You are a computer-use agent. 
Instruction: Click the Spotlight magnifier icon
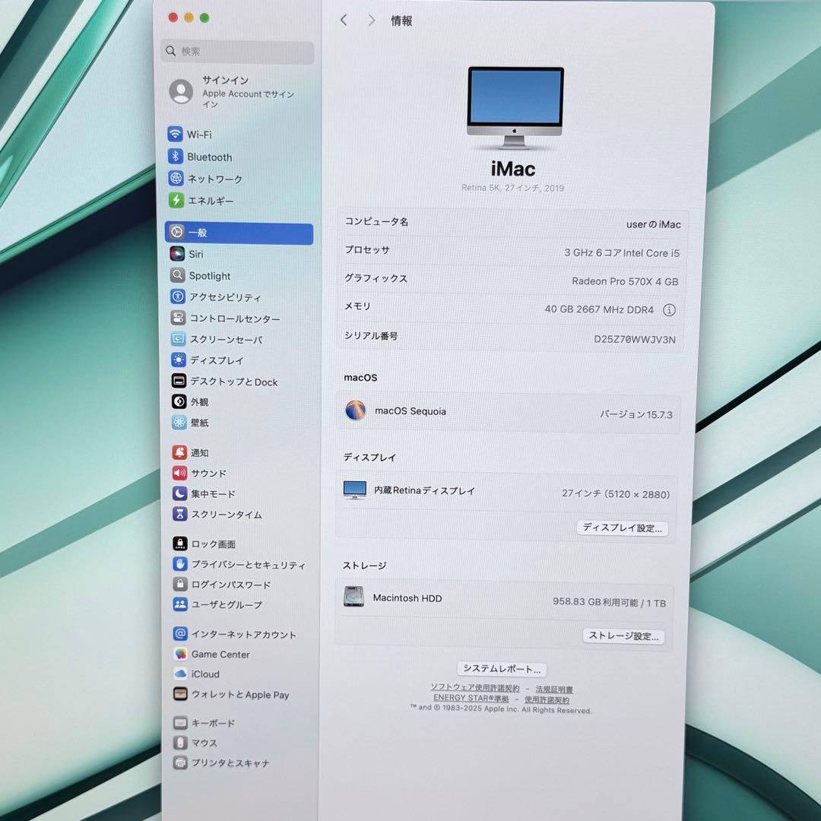(x=177, y=275)
